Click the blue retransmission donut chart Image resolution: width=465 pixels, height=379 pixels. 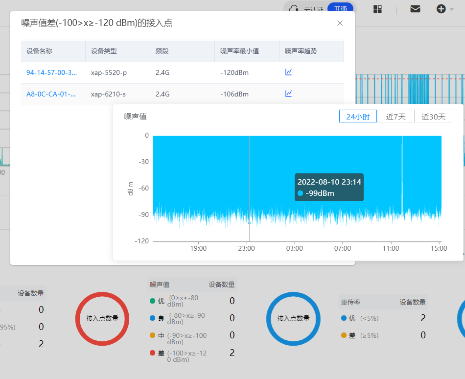[x=293, y=318]
